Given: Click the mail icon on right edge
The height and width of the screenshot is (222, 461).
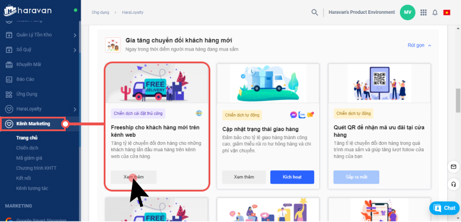Looking at the screenshot, I should pos(454,167).
